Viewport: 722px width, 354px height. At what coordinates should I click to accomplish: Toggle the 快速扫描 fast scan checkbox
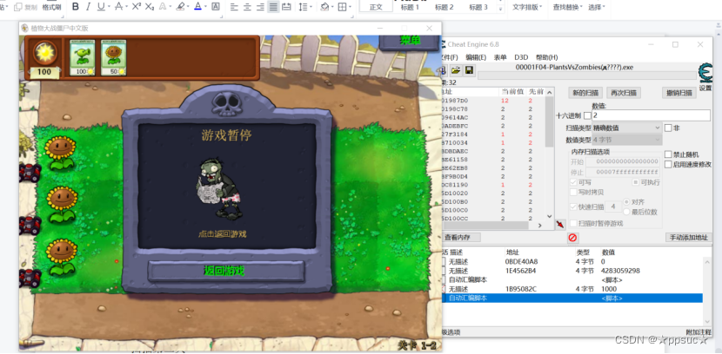coord(573,206)
